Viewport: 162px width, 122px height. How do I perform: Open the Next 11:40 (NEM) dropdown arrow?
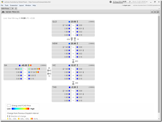(147, 2)
